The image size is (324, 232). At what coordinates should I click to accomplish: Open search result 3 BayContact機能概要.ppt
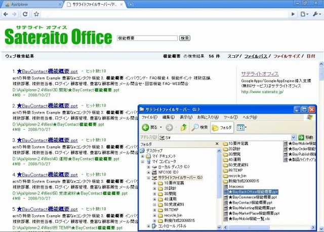coord(47,140)
